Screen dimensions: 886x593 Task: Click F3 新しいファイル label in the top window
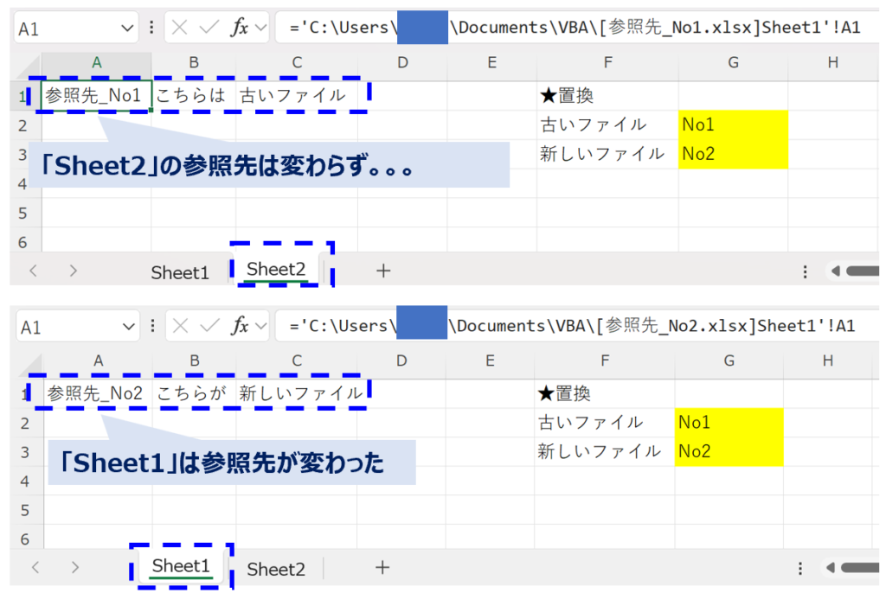pos(607,154)
